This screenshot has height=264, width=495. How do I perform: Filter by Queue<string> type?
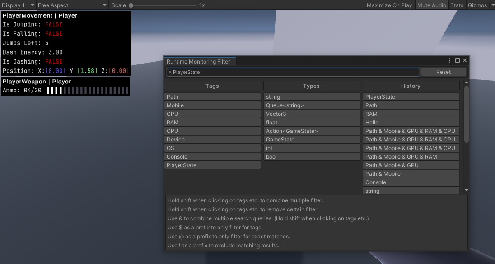[x=312, y=105]
